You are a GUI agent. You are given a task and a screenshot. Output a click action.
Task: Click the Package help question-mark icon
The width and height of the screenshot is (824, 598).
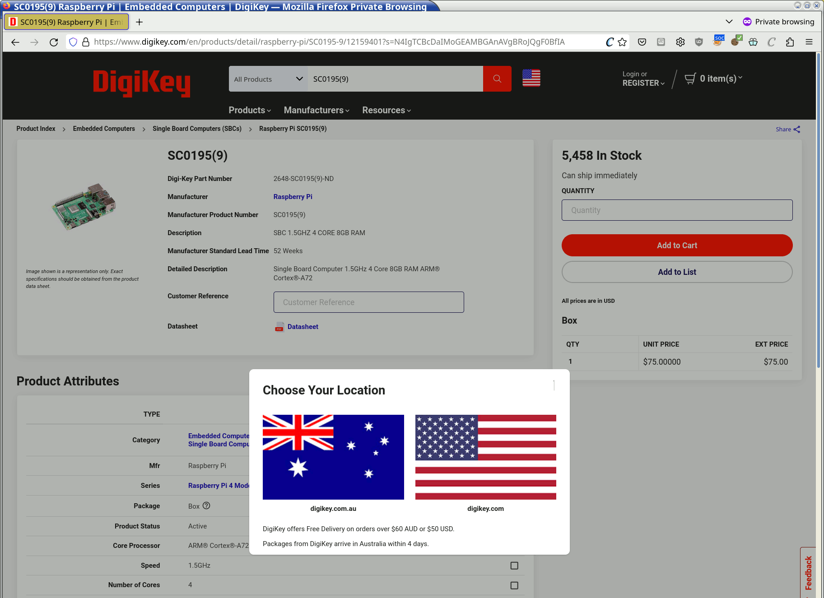(x=206, y=505)
